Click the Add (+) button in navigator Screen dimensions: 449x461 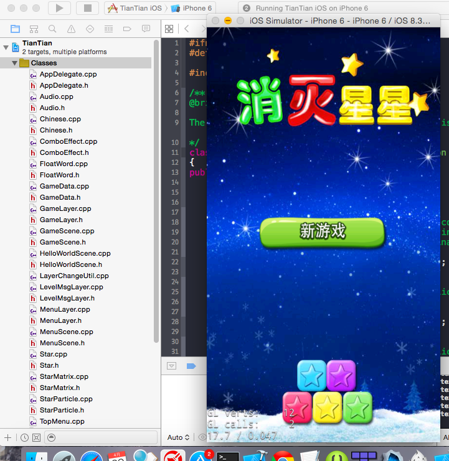[x=7, y=437]
